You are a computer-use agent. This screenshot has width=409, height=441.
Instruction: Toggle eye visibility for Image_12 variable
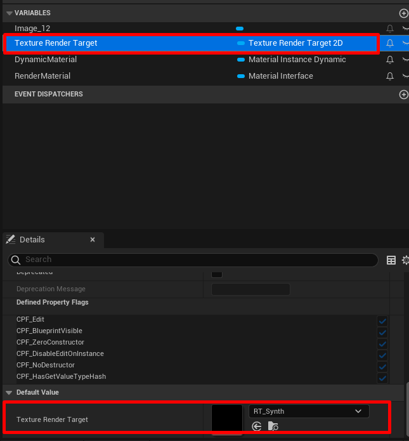click(x=406, y=29)
